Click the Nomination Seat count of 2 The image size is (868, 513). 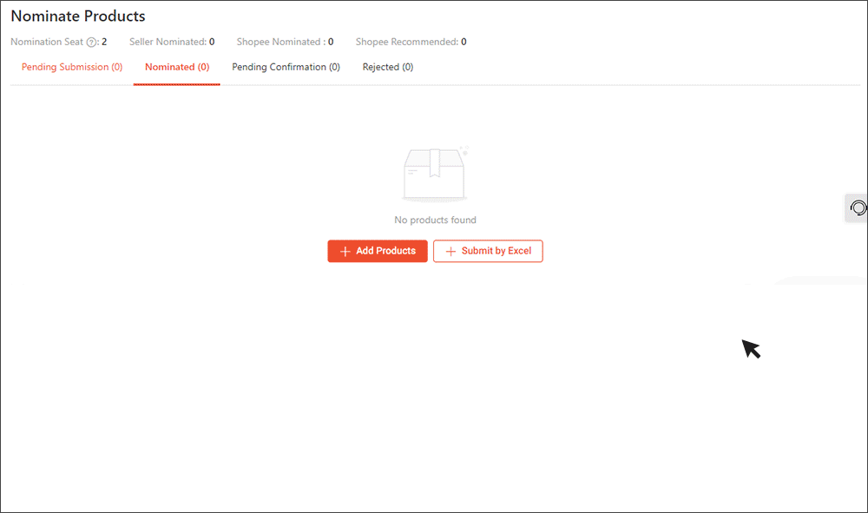104,42
